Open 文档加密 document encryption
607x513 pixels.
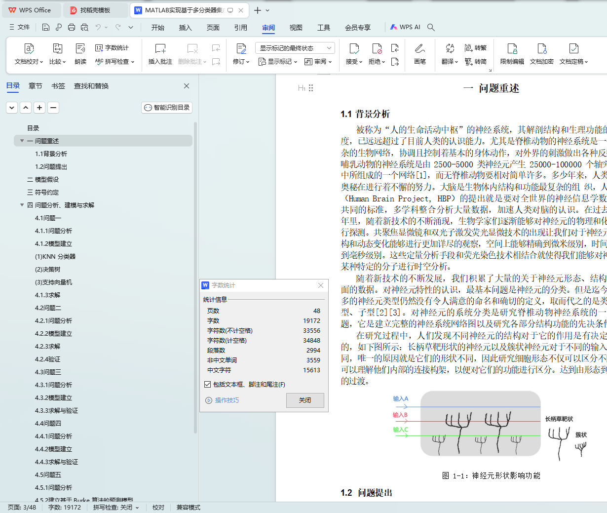pos(542,54)
